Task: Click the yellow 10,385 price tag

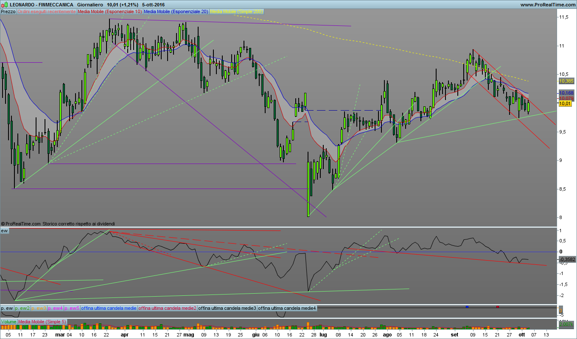Action: (x=566, y=81)
